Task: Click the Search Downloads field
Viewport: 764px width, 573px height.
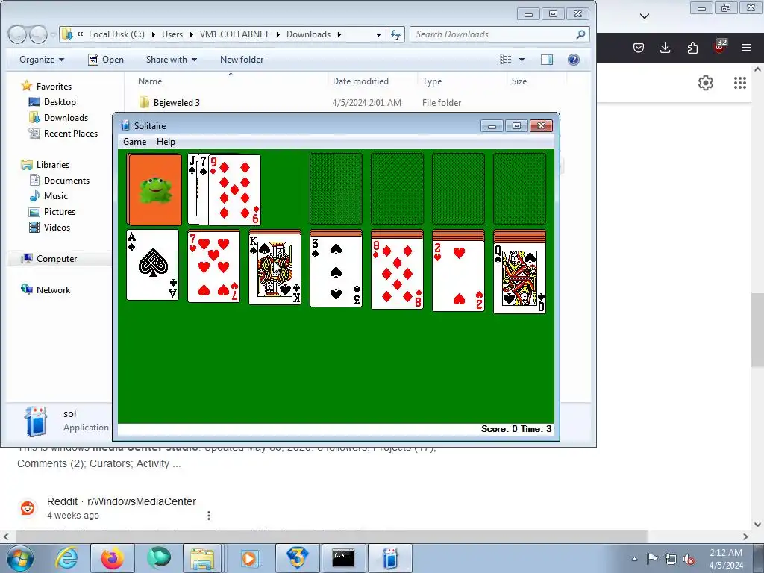Action: pyautogui.click(x=499, y=34)
